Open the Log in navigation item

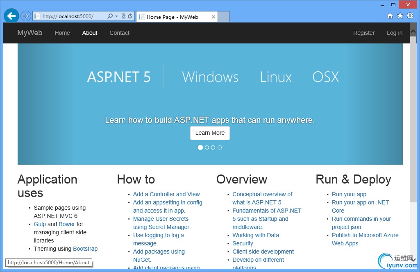pyautogui.click(x=395, y=33)
